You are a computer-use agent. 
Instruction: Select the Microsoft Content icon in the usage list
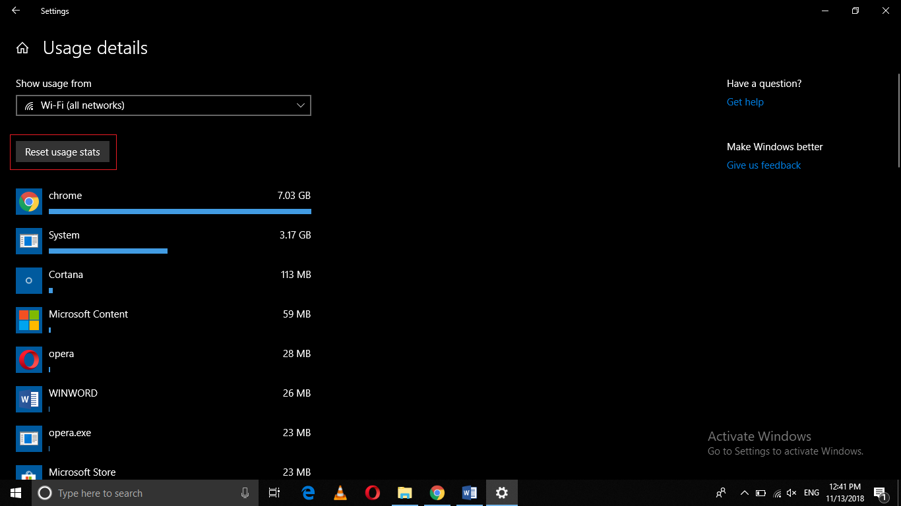29,320
